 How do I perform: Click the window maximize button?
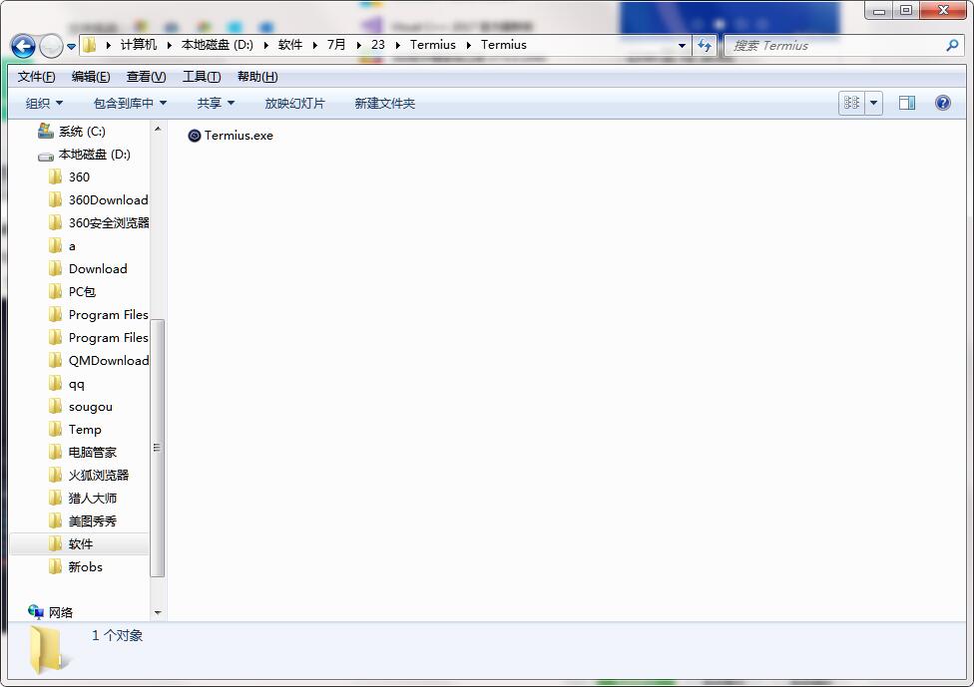point(906,10)
